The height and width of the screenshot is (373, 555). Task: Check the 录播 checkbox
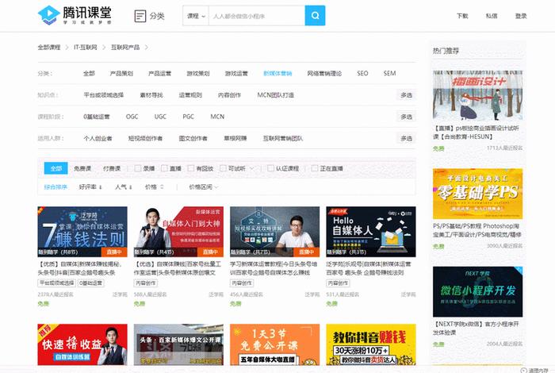point(138,168)
